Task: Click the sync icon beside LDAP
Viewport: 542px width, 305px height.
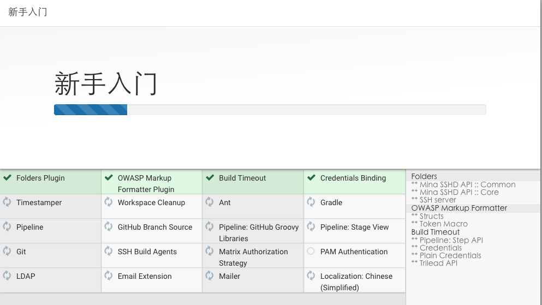Action: pyautogui.click(x=8, y=276)
